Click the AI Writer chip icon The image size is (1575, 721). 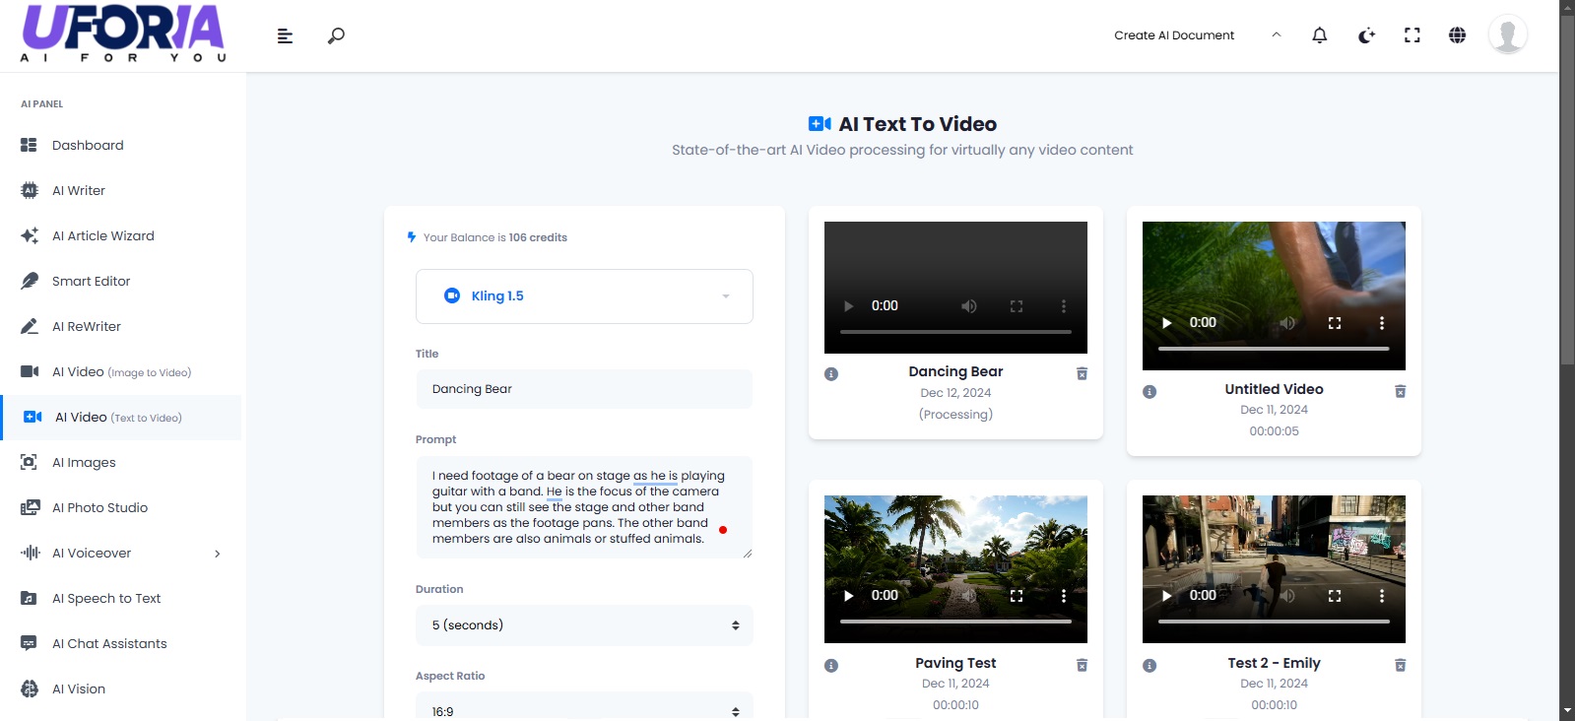30,190
